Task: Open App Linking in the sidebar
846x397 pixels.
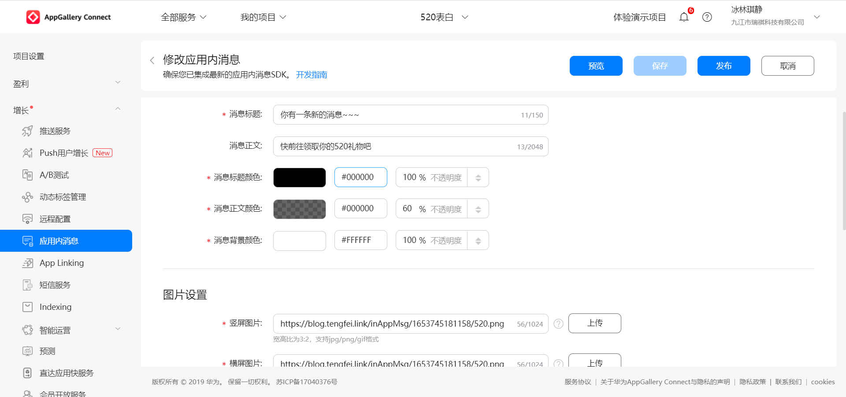Action: click(62, 263)
